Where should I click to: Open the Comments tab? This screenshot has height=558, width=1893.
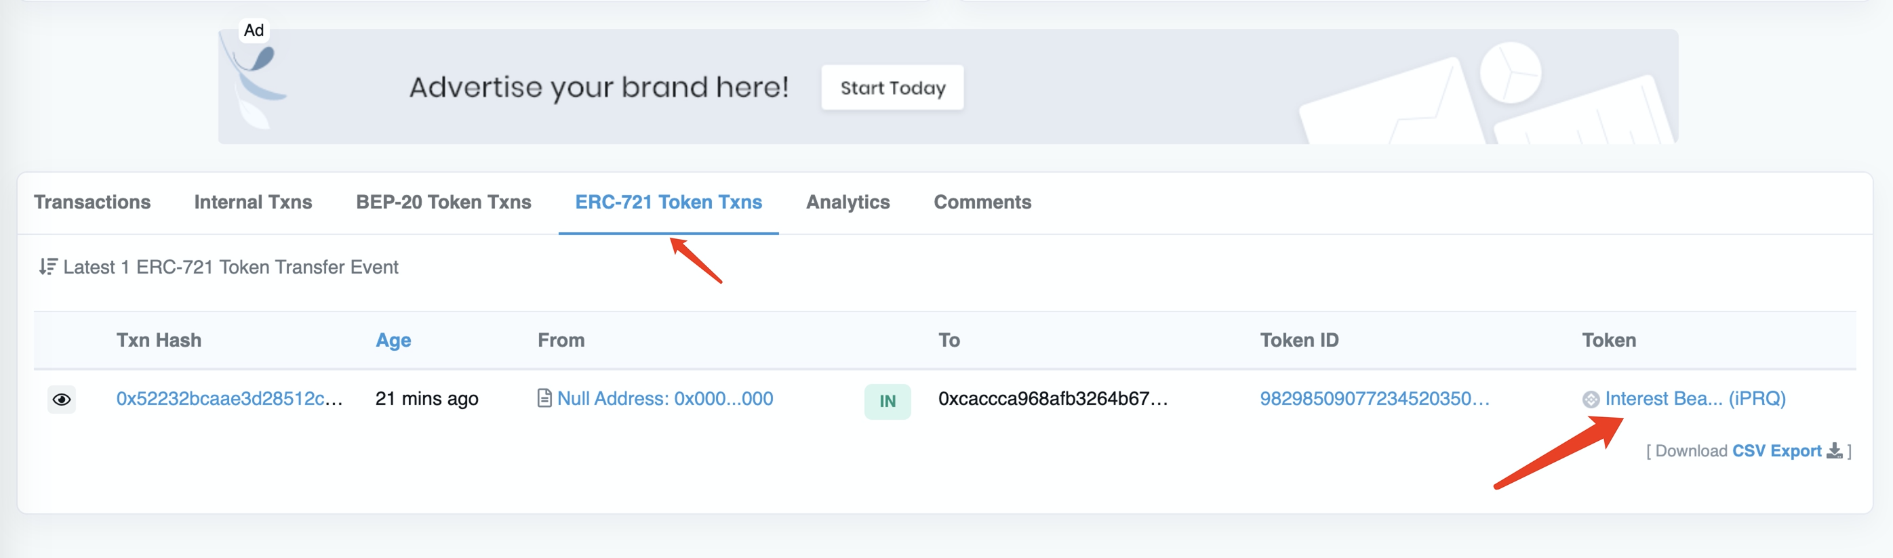tap(982, 202)
